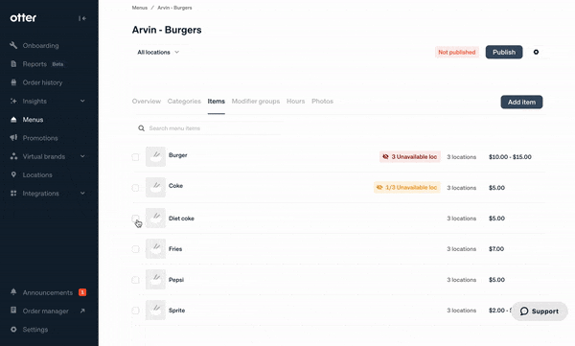Click the menu settings gear next to Publish
The width and height of the screenshot is (575, 346).
536,52
